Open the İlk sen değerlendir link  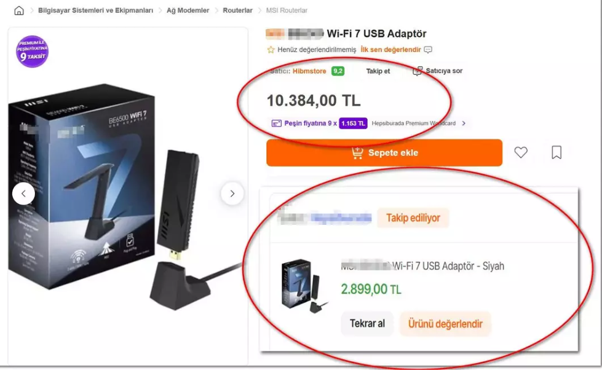click(x=390, y=50)
